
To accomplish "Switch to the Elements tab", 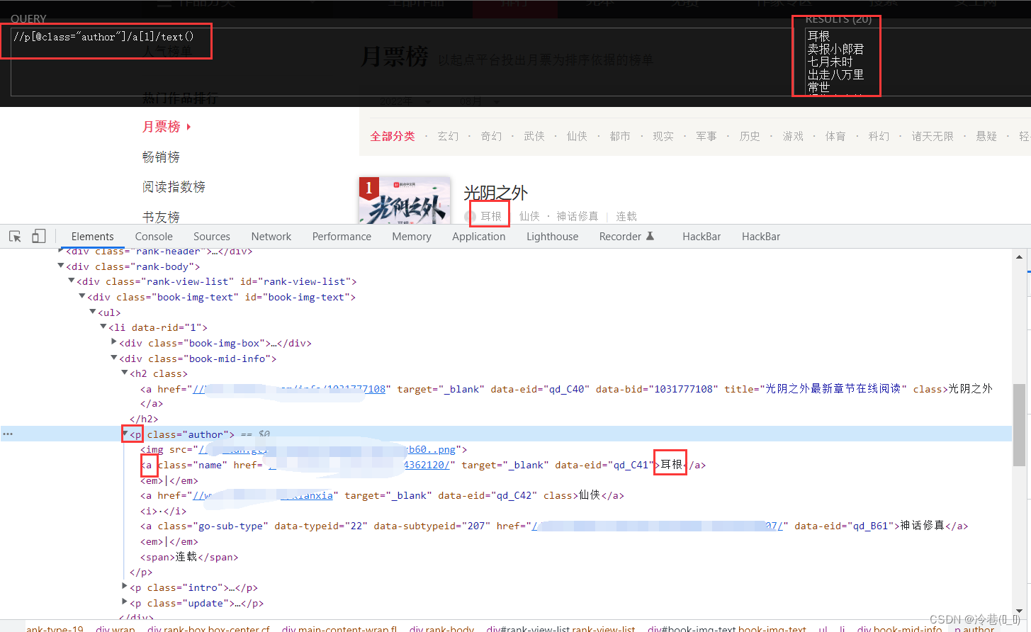I will tap(92, 237).
